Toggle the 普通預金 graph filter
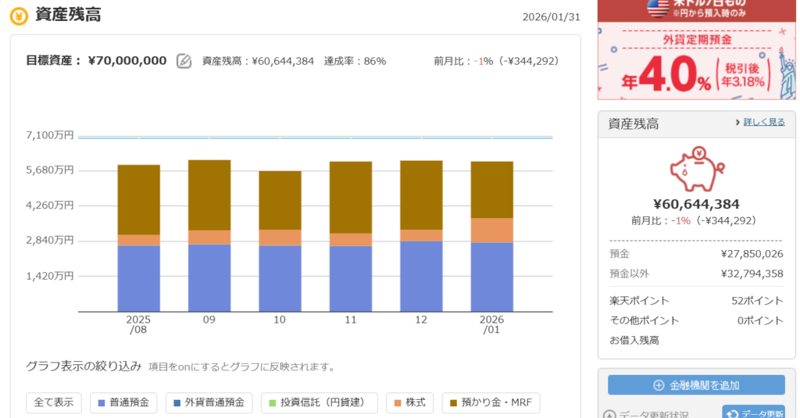Viewport: 800px width, 418px height. point(123,403)
